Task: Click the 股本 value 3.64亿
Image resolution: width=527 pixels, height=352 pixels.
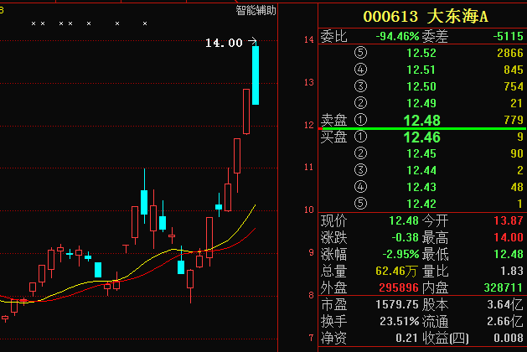Action: 505,304
